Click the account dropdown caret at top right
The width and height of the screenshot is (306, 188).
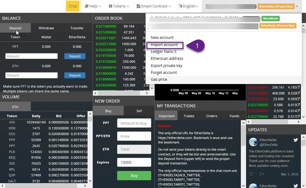click(x=297, y=6)
